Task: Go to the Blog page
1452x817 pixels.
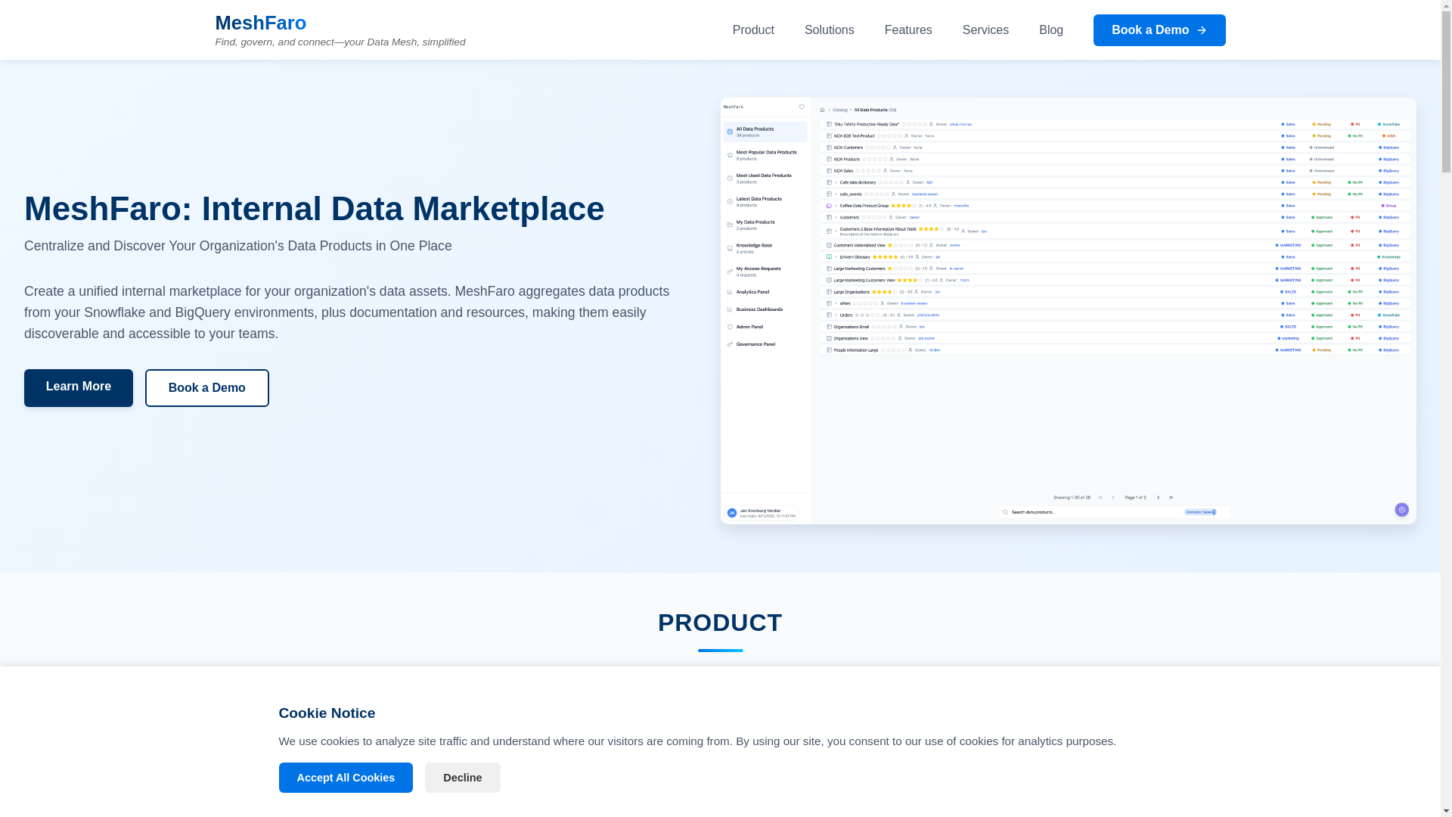Action: [x=1050, y=30]
